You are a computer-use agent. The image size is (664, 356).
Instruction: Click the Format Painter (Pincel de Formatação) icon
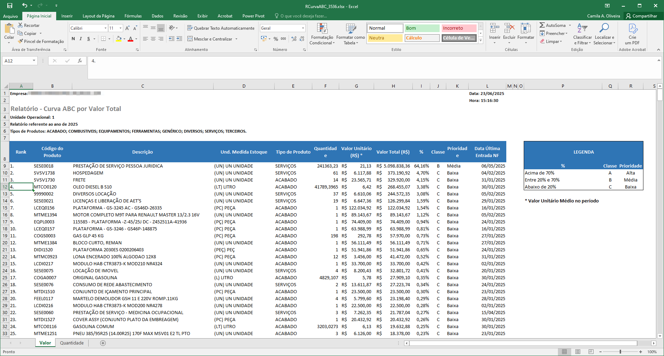[x=21, y=41]
